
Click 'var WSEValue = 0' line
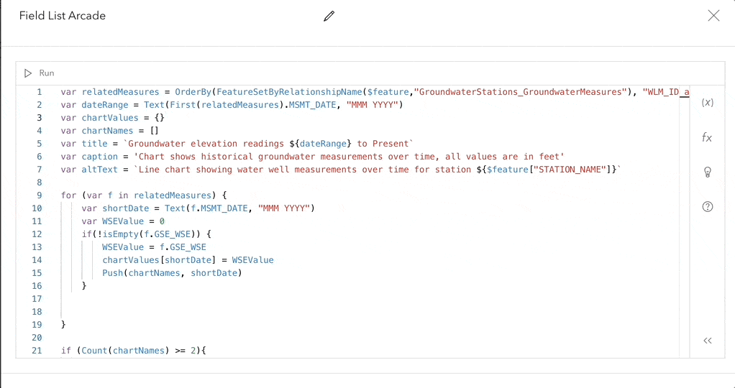pyautogui.click(x=123, y=221)
